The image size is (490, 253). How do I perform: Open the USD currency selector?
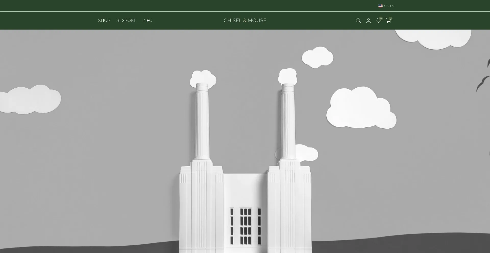(x=387, y=6)
